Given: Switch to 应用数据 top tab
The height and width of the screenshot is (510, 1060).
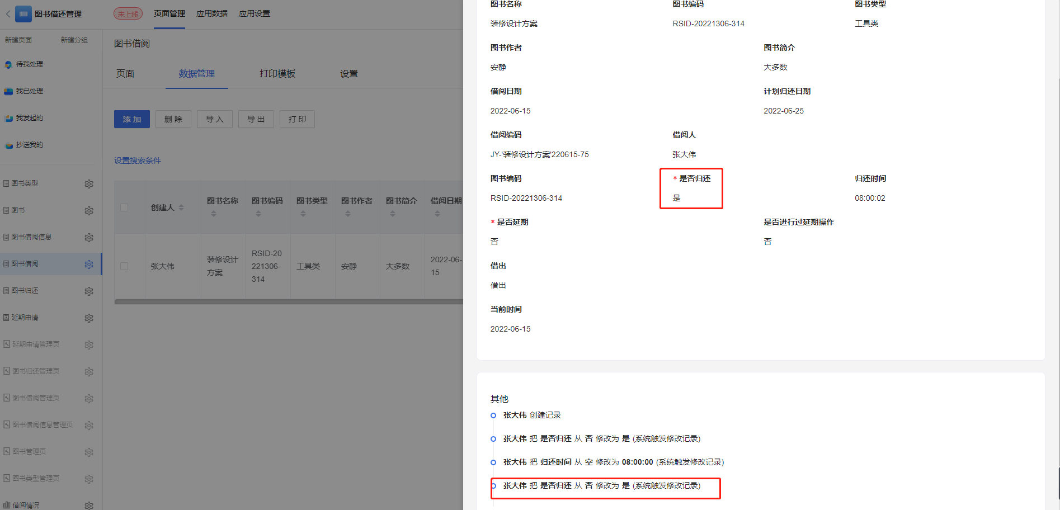Looking at the screenshot, I should coord(212,13).
